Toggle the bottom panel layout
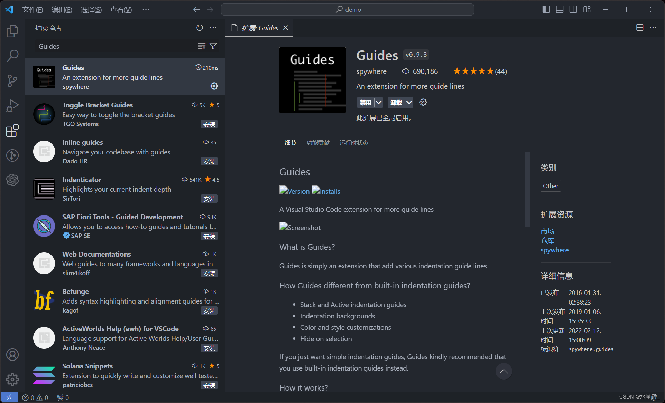 coord(560,9)
